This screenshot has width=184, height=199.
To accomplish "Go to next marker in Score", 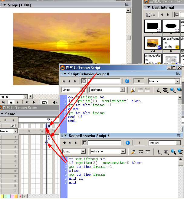I will coord(13,120).
